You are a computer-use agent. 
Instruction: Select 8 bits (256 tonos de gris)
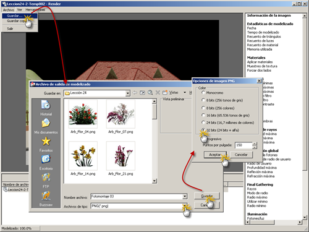coord(203,100)
